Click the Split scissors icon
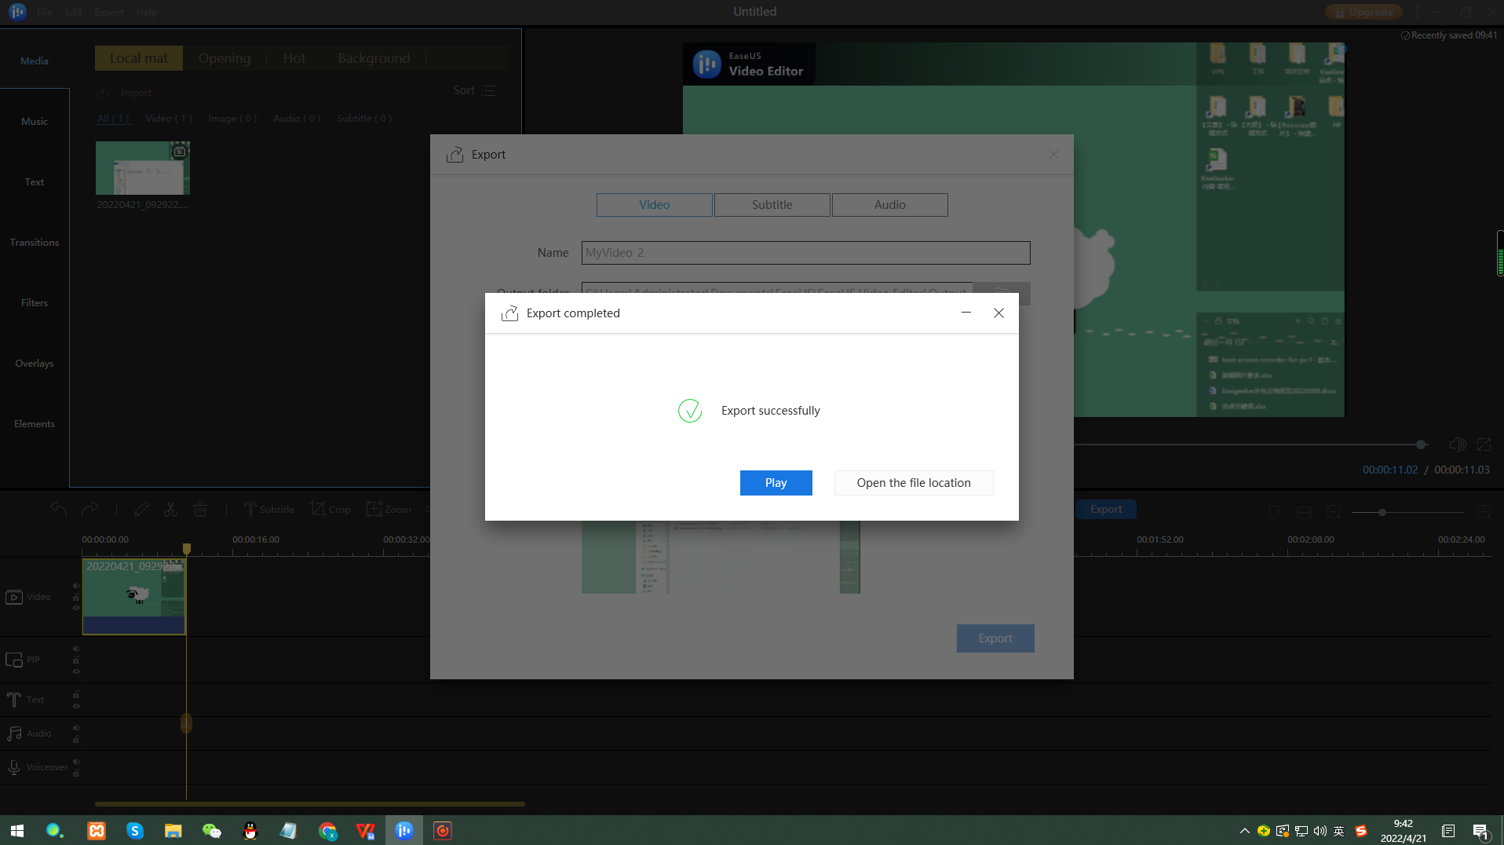Screen dimensions: 1504x845 (x=170, y=509)
